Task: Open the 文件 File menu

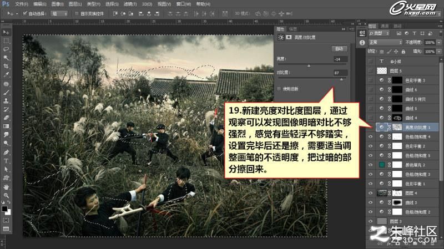Action: click(21, 4)
